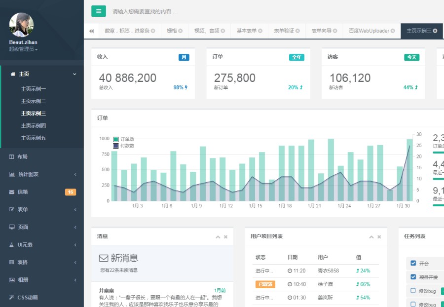
Task: Click the monitor icon beside 页面
Action: pyautogui.click(x=12, y=227)
